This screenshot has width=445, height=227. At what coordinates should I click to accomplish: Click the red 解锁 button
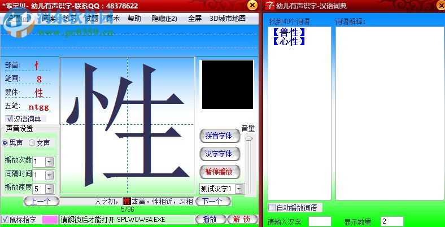242,219
